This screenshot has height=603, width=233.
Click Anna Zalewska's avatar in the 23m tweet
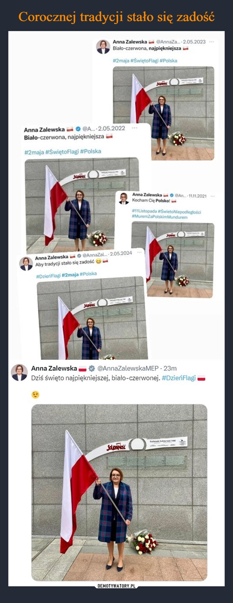pyautogui.click(x=19, y=372)
